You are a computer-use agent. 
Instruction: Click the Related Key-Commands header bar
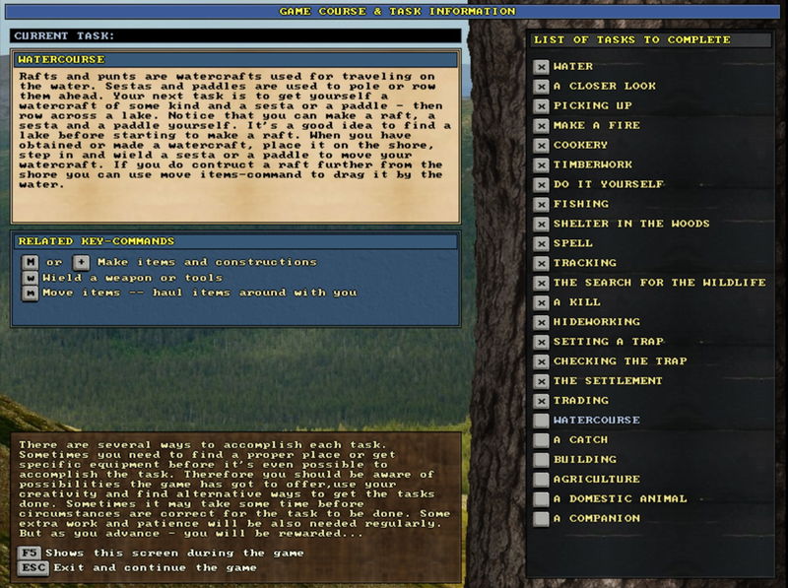click(235, 241)
